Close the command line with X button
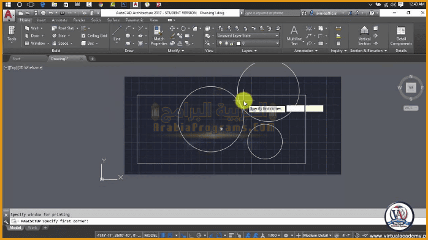This screenshot has width=428, height=240. [6, 216]
